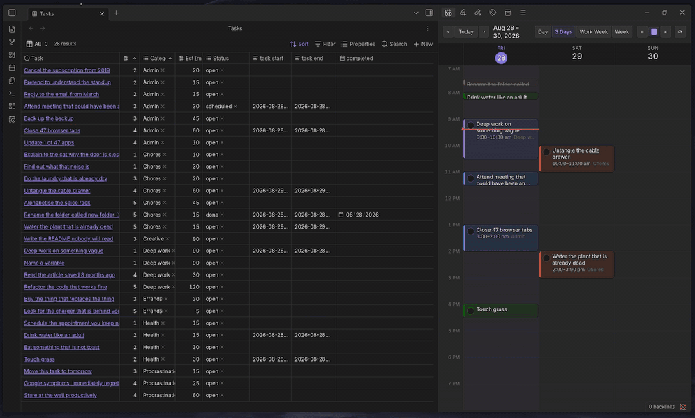
Task: Open 'Cancel the subscription from 2019' link
Action: 66,70
